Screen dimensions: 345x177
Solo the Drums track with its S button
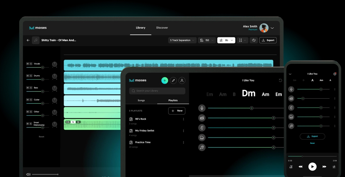click(x=31, y=76)
